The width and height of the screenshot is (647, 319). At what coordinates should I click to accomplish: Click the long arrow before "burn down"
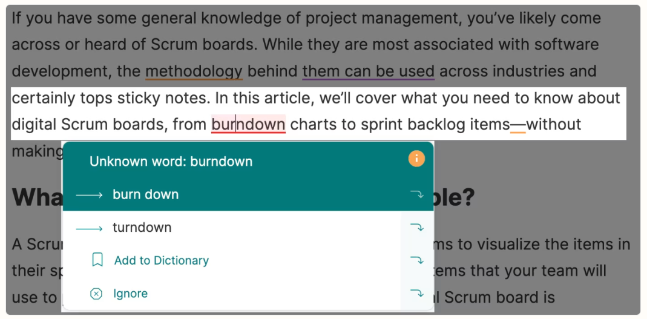pos(89,195)
